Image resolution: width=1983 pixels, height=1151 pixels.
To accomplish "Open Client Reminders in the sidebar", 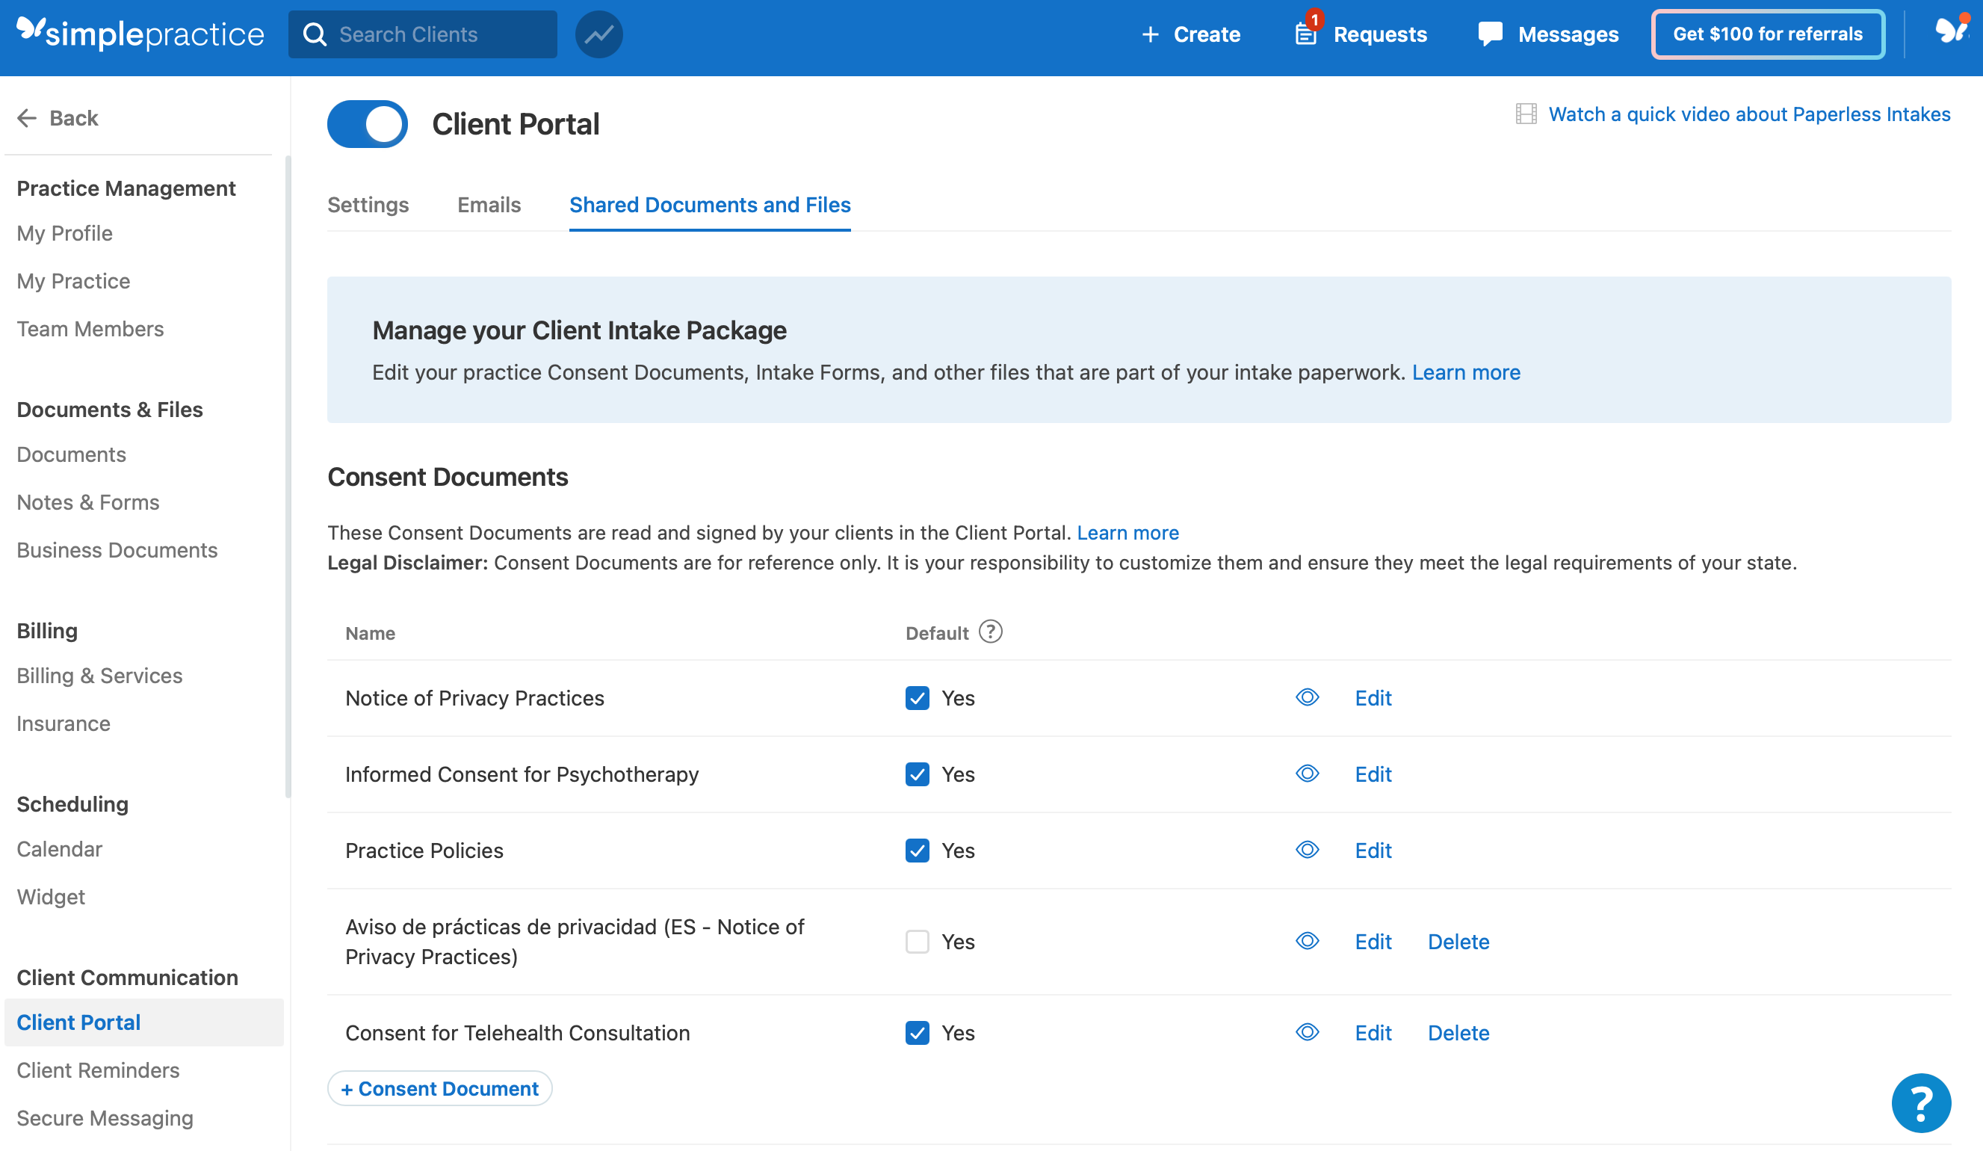I will point(98,1070).
